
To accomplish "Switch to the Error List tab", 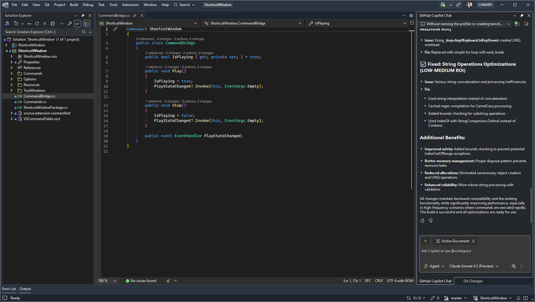I will click(9, 289).
